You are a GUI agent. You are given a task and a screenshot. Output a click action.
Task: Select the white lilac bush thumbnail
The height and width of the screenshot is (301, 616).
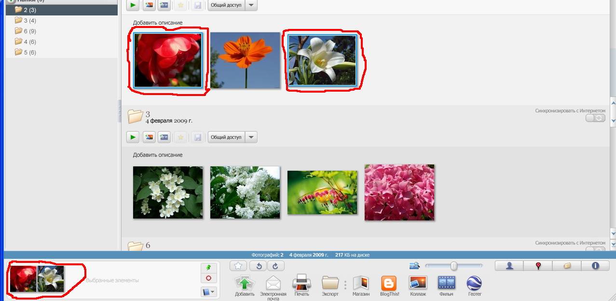tap(245, 192)
